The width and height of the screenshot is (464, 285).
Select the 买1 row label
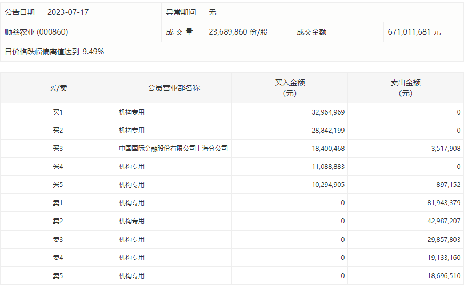(58, 112)
